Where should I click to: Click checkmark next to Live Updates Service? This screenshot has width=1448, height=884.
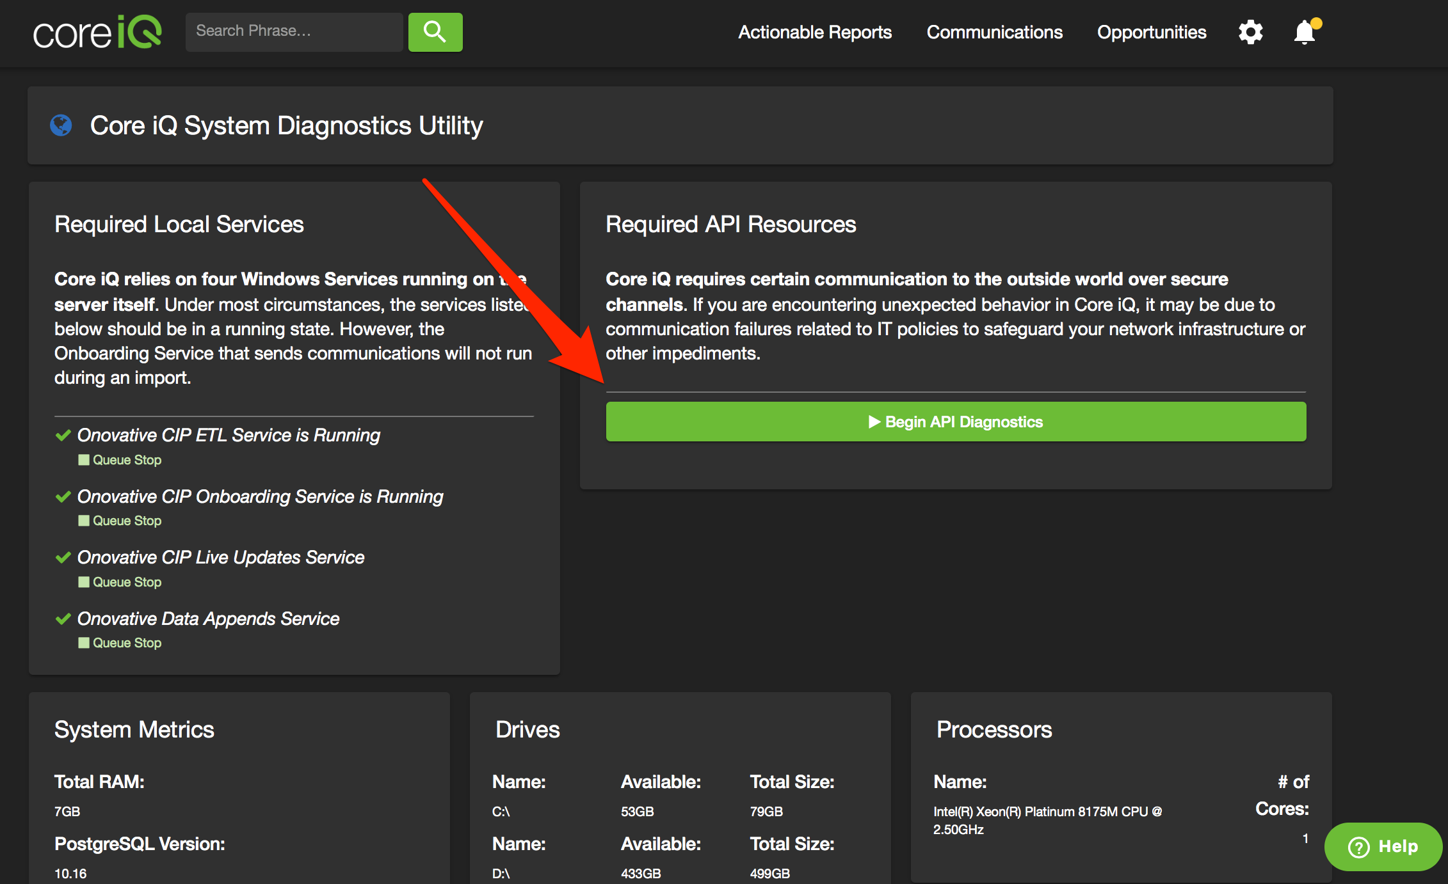pos(63,558)
